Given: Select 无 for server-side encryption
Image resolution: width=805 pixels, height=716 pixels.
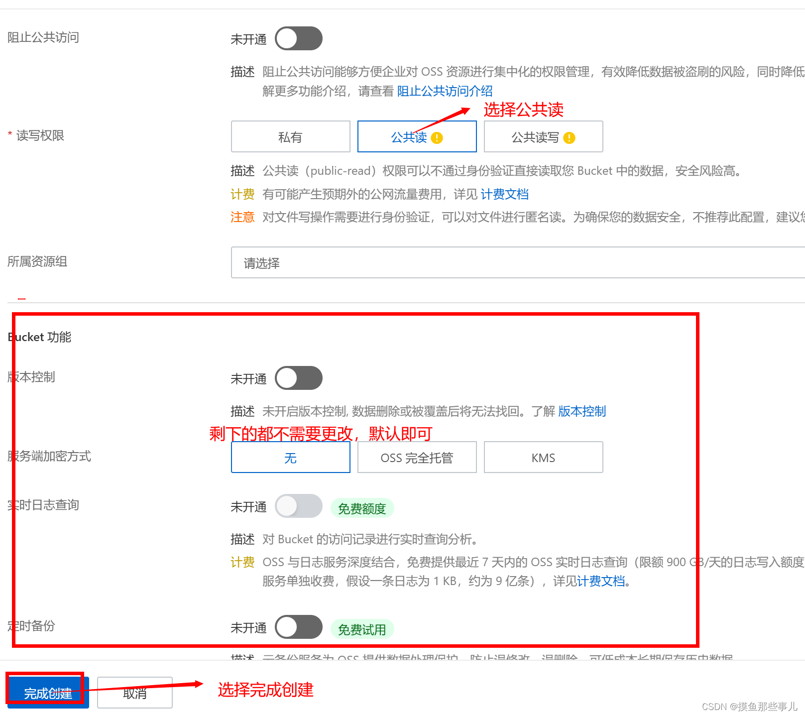Looking at the screenshot, I should click(x=290, y=457).
